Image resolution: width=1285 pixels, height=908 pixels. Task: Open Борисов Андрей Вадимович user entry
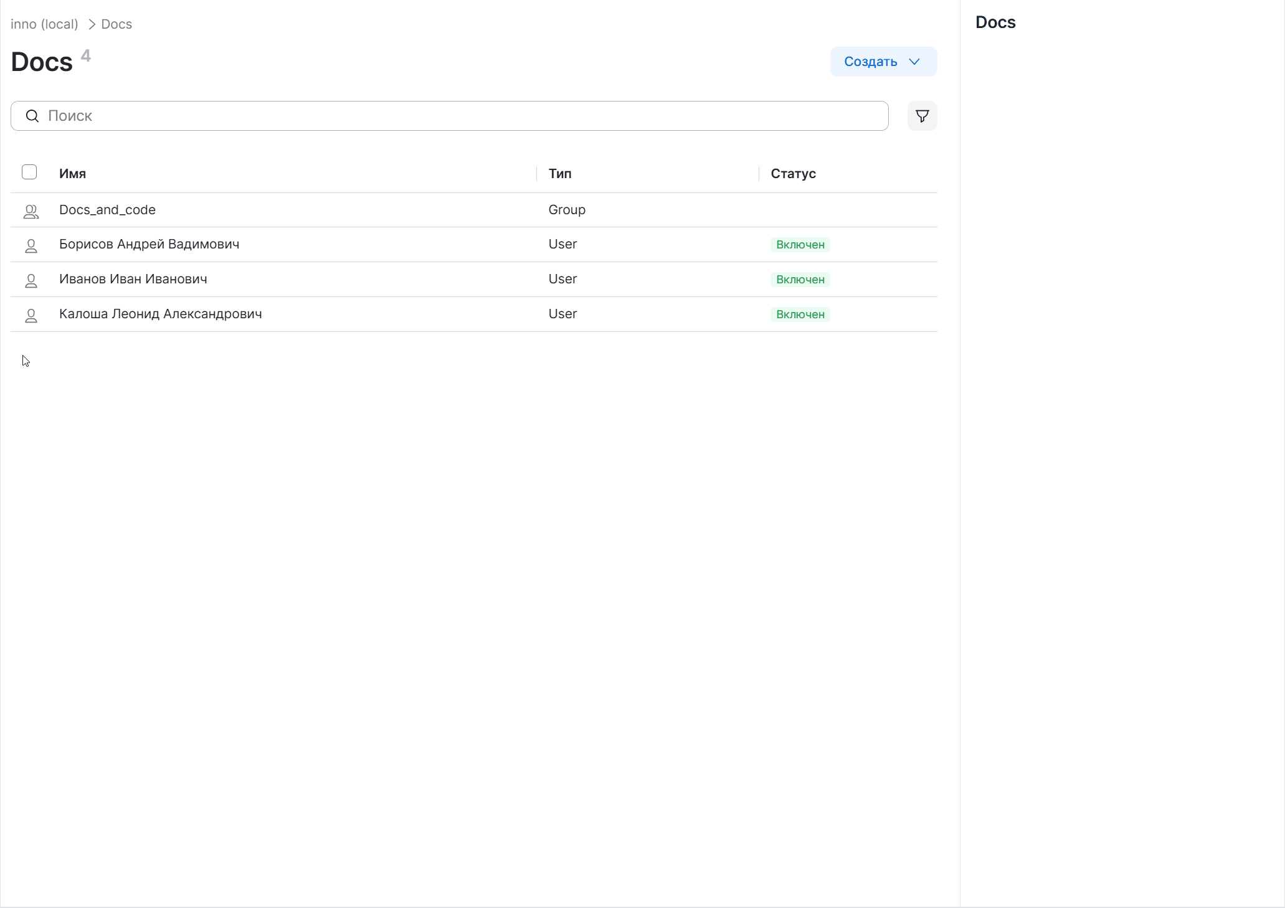pyautogui.click(x=149, y=244)
